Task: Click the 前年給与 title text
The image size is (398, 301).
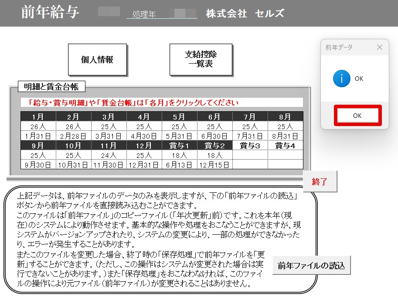Action: [50, 12]
